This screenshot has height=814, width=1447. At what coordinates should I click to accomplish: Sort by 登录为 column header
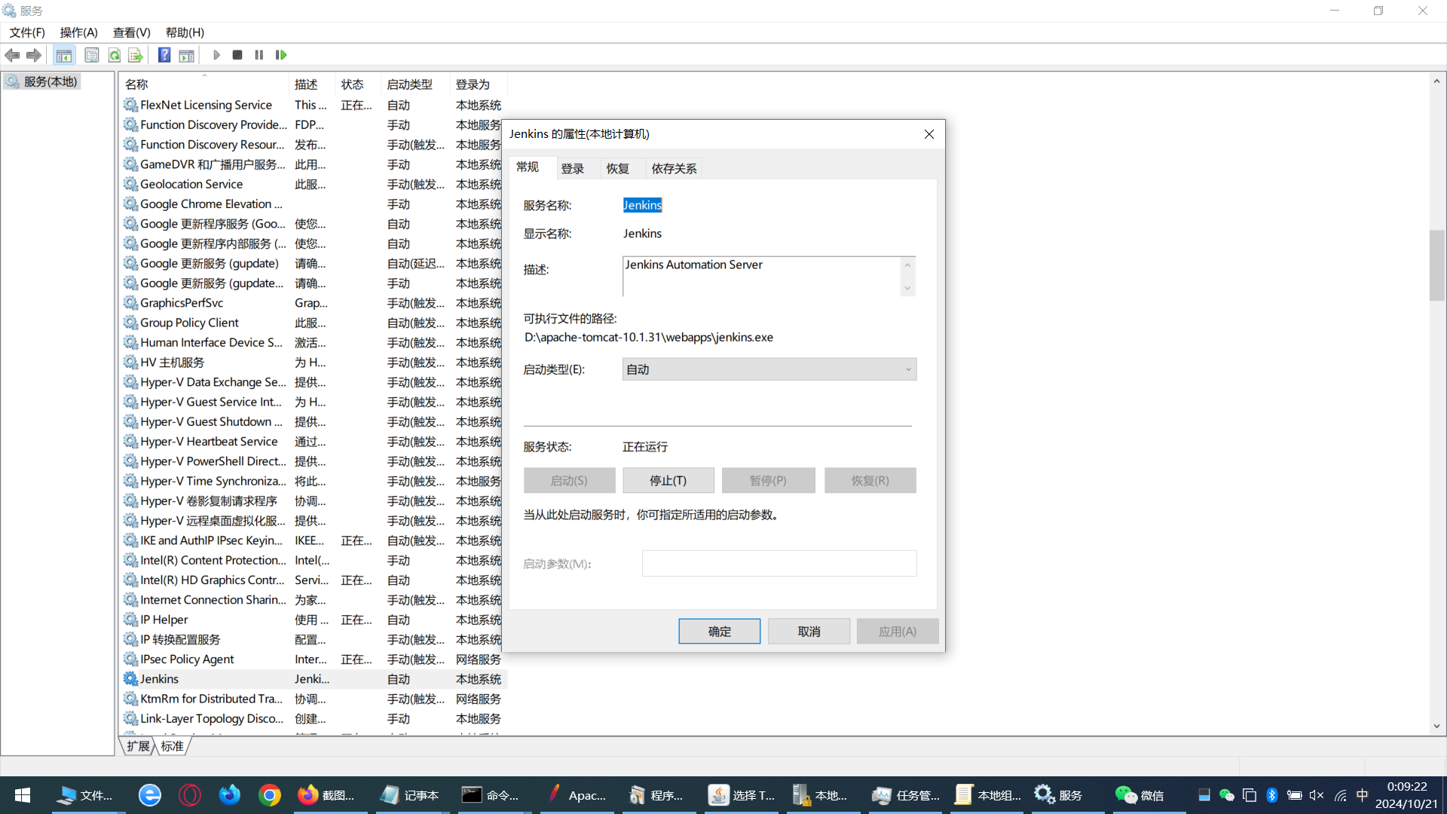[x=478, y=84]
